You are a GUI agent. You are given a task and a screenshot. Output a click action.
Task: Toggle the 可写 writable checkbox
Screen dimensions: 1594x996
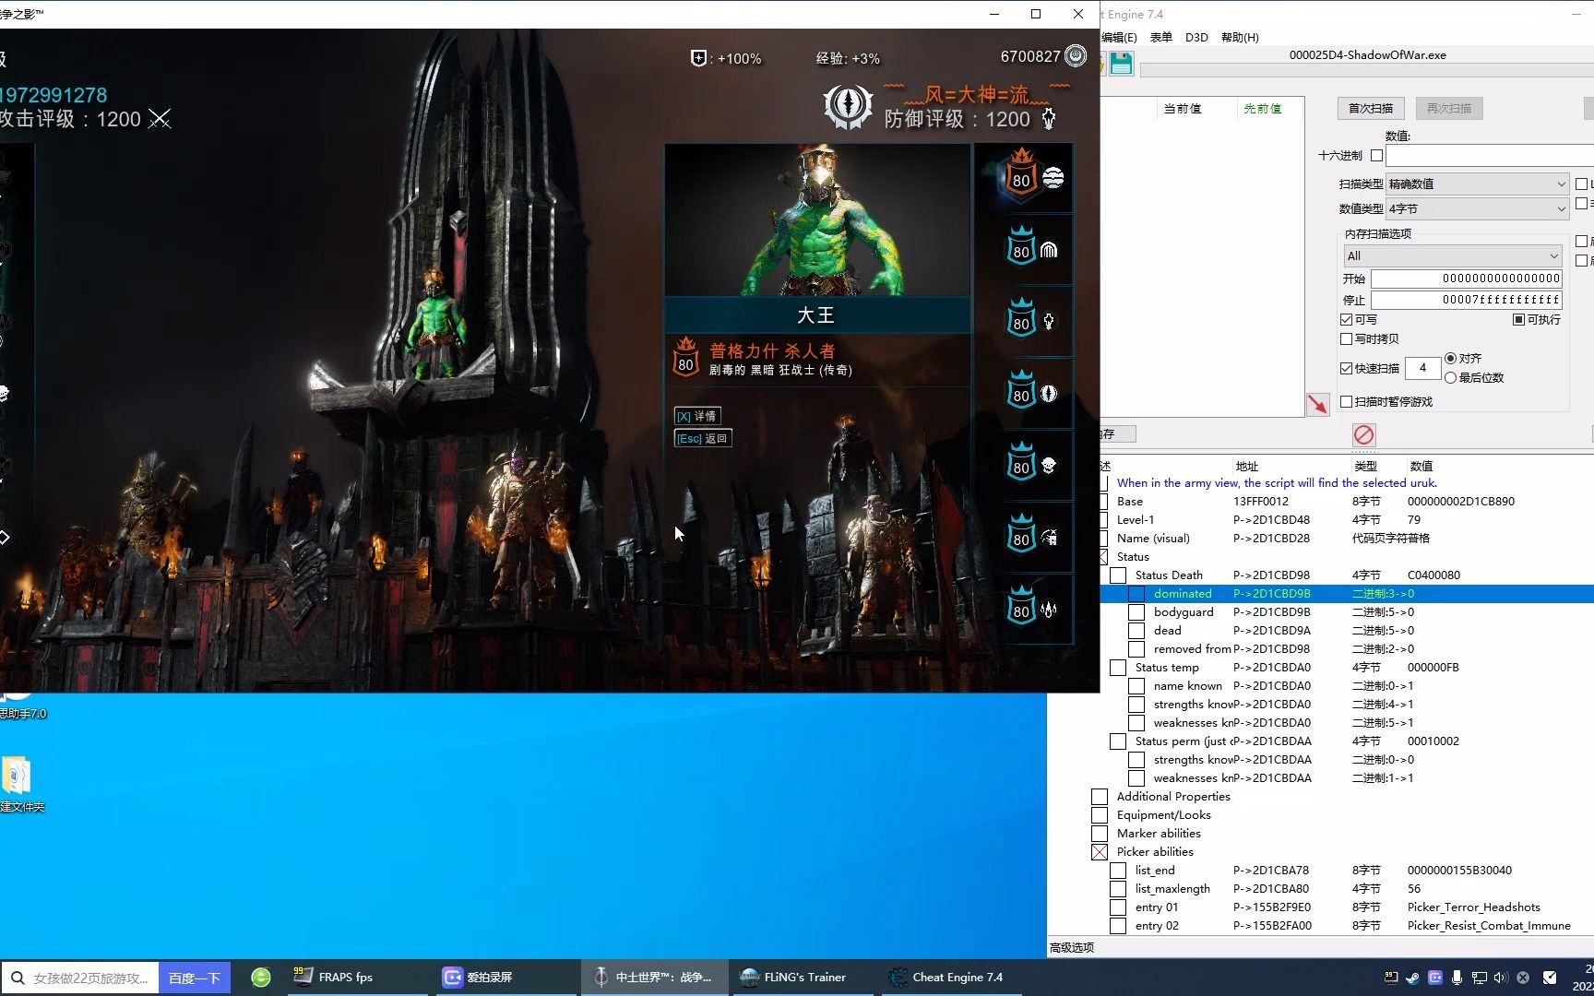pyautogui.click(x=1346, y=320)
